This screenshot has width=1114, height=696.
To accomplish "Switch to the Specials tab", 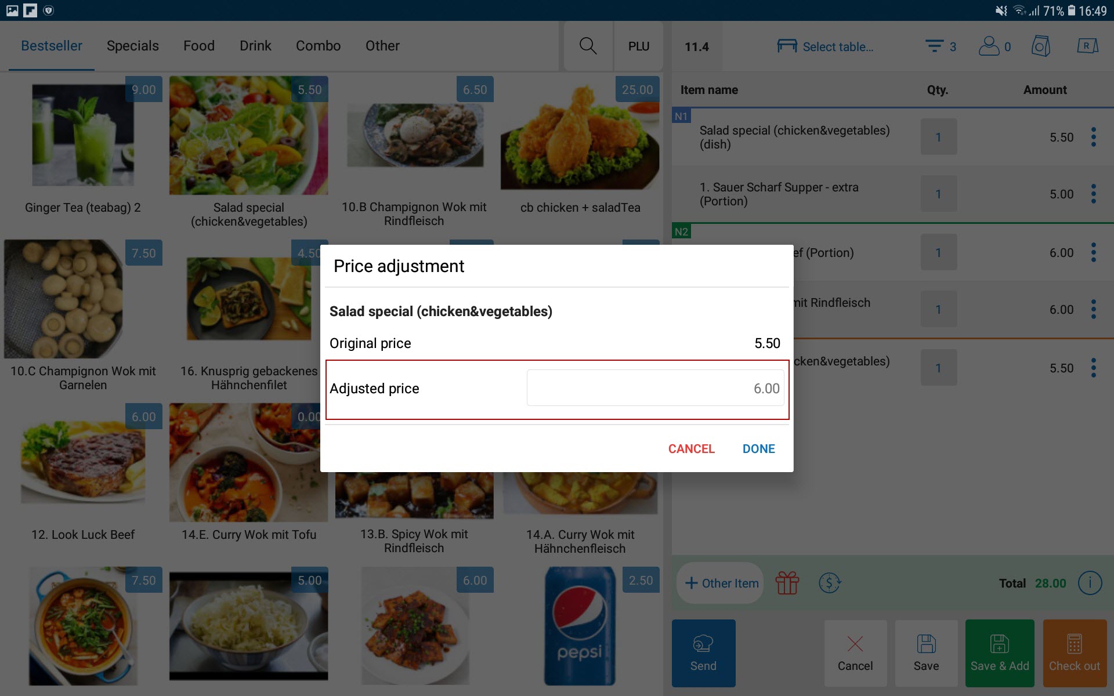I will (132, 46).
